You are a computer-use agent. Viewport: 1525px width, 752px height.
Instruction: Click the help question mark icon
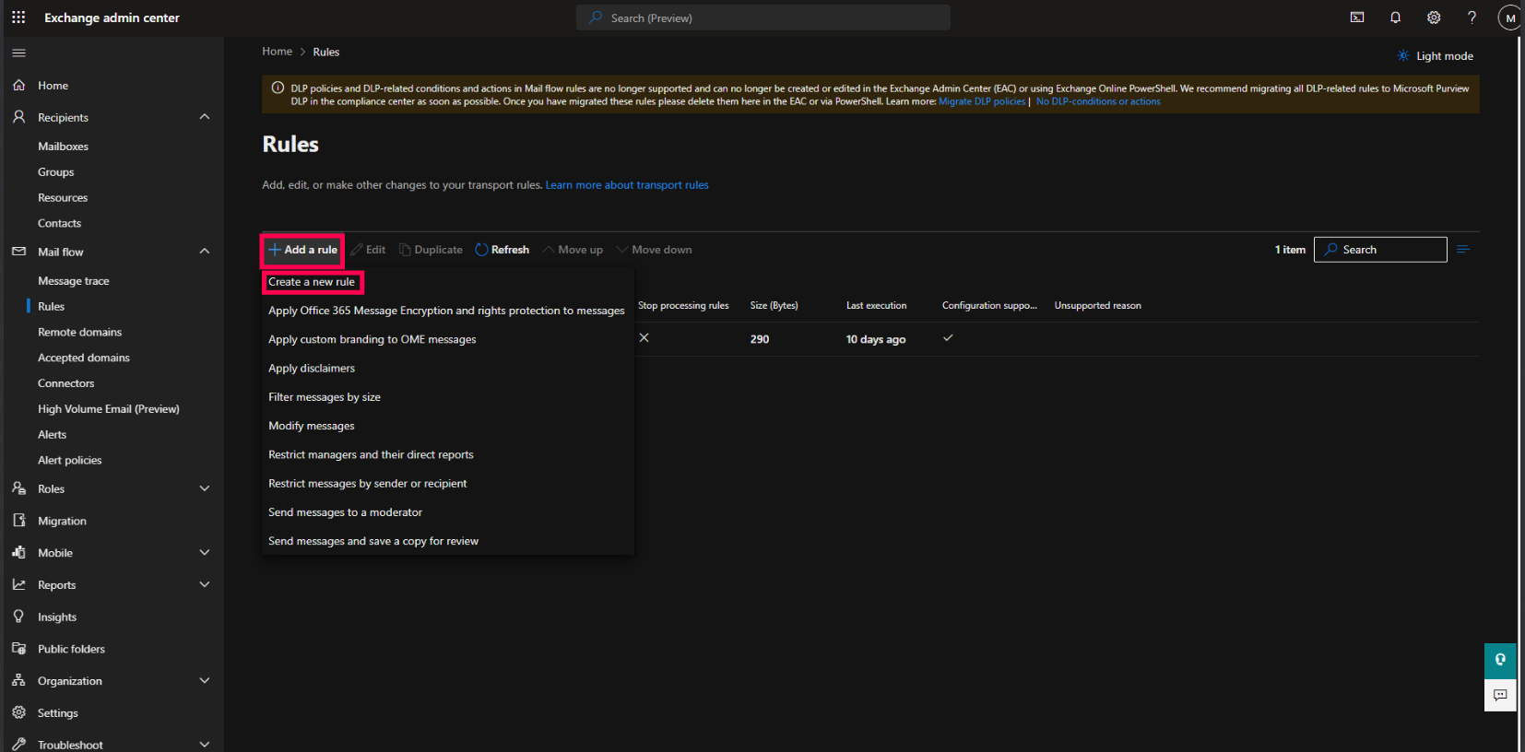tap(1472, 18)
